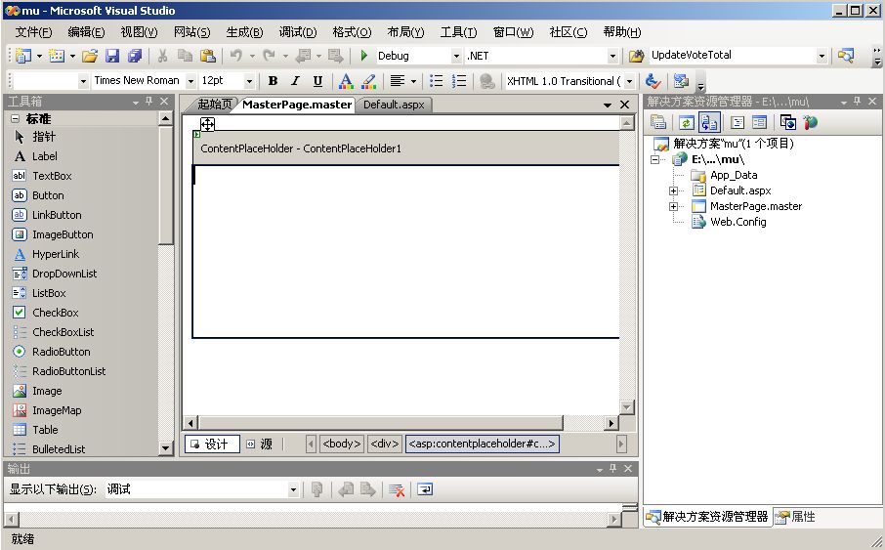Click the Undo arrow icon
The width and height of the screenshot is (885, 550).
point(236,56)
